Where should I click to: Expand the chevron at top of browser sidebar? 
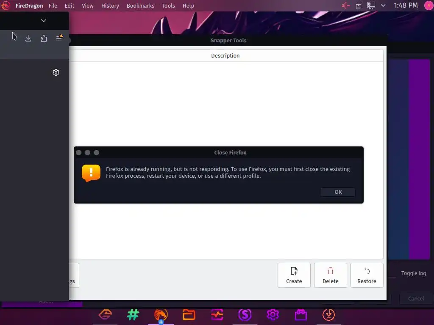click(x=44, y=20)
